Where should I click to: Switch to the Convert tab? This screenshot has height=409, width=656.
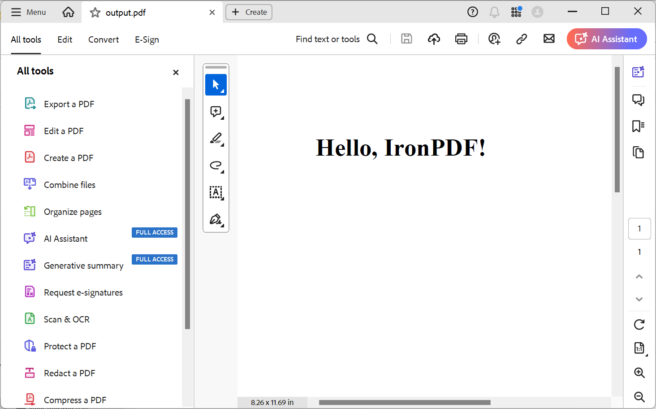click(103, 39)
